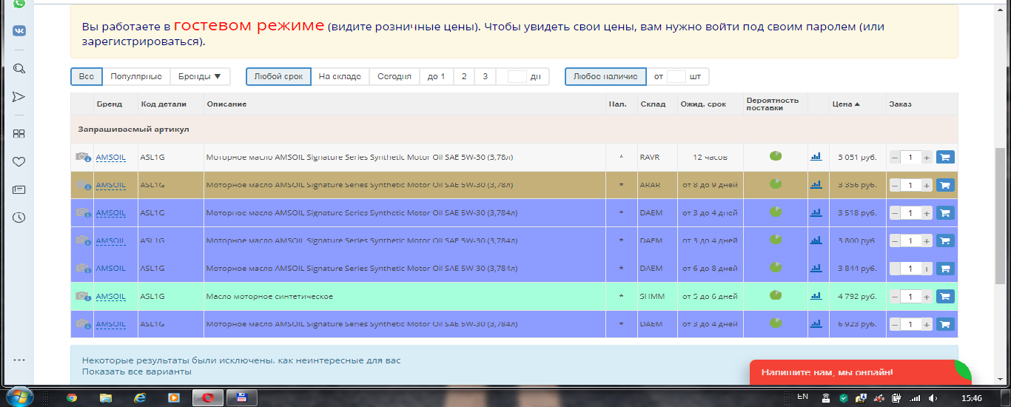View photo camera icon in the SHMM row
This screenshot has height=407, width=1011.
coord(82,296)
